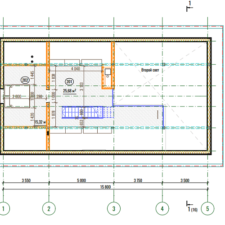Image resolution: width=225 pixels, height=225 pixels.
Task: Click grid axis bubble number 5
Action: 207,209
